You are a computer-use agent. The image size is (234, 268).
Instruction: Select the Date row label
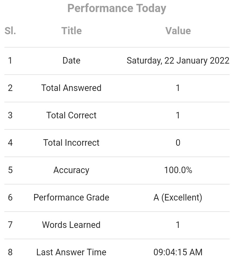(71, 61)
